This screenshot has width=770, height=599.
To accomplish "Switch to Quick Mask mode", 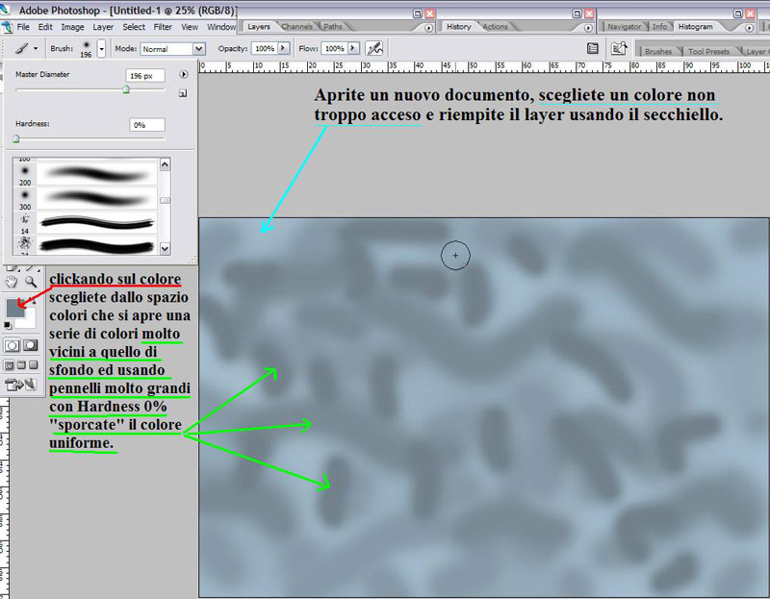I will click(x=31, y=345).
